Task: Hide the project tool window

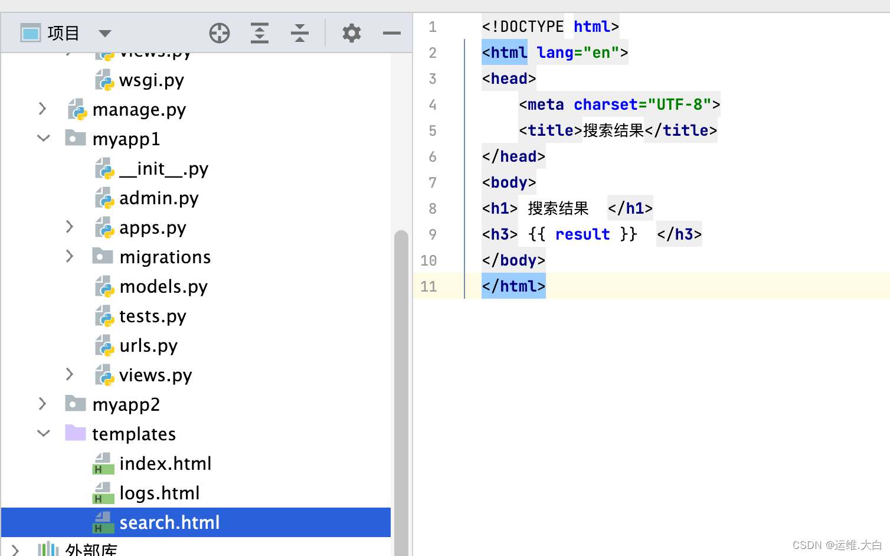Action: tap(391, 33)
